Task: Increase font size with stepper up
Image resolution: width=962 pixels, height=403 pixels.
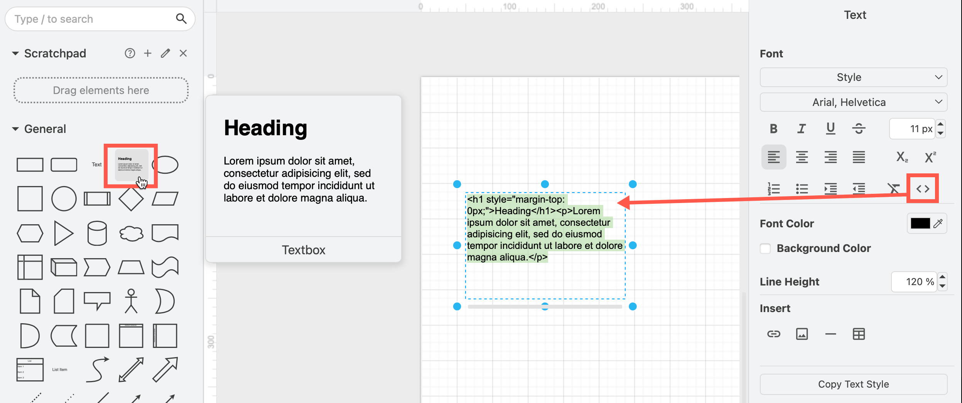Action: click(x=940, y=124)
